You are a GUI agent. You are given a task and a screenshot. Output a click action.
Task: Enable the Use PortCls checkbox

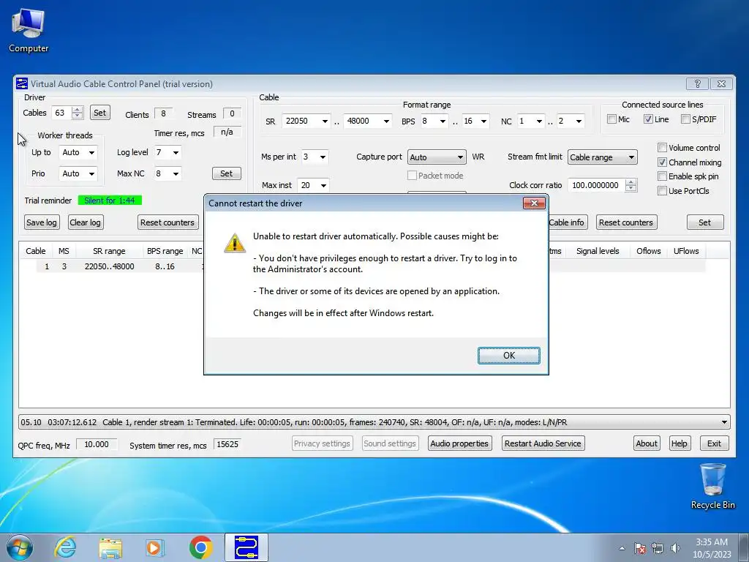pos(662,191)
